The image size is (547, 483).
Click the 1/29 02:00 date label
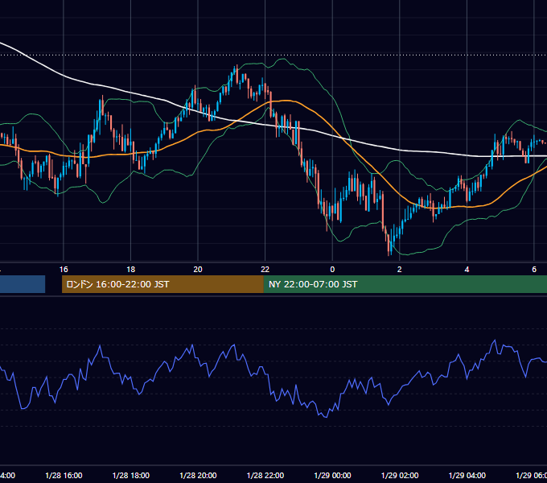coord(400,475)
